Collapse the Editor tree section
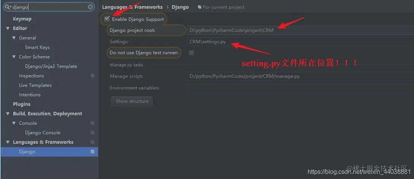Screen dimensions: 414x179 pyautogui.click(x=8, y=28)
